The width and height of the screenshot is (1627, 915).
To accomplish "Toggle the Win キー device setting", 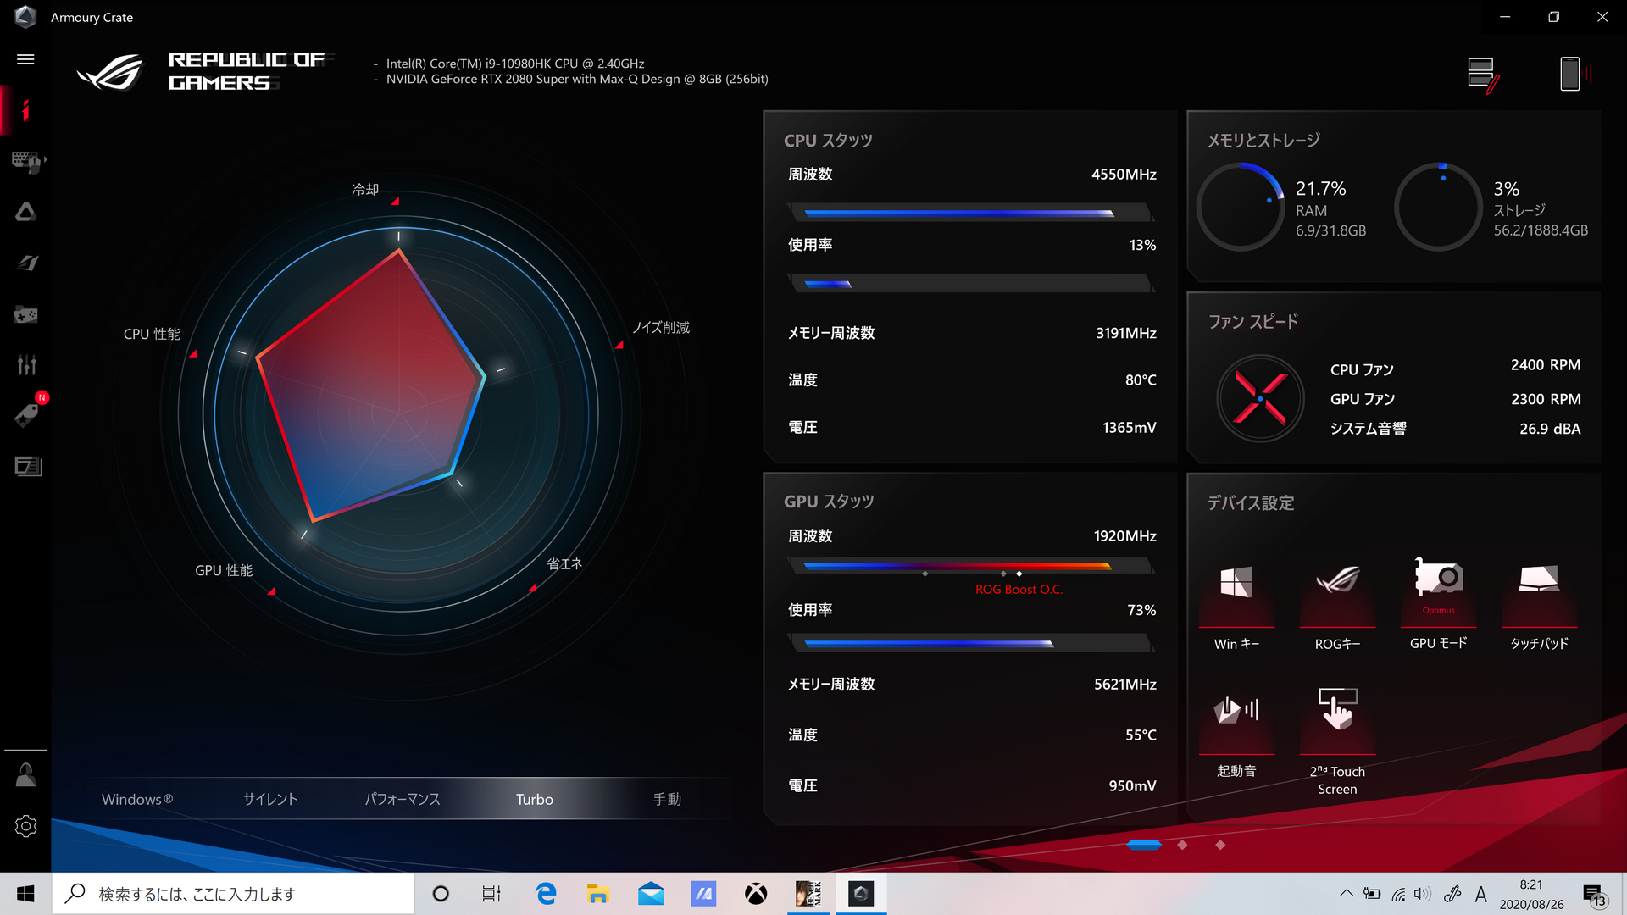I will 1236,585.
